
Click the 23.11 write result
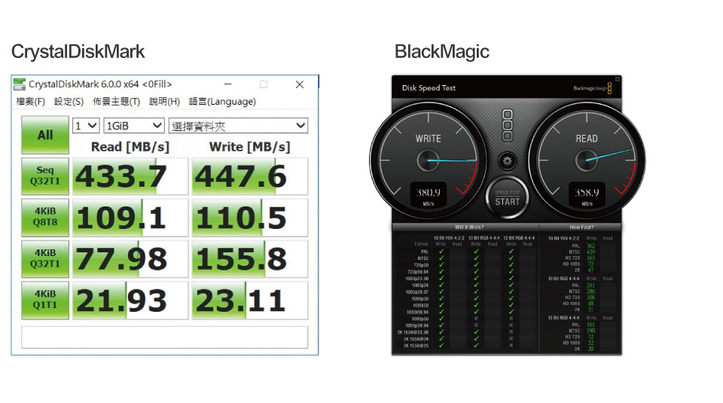coord(250,300)
